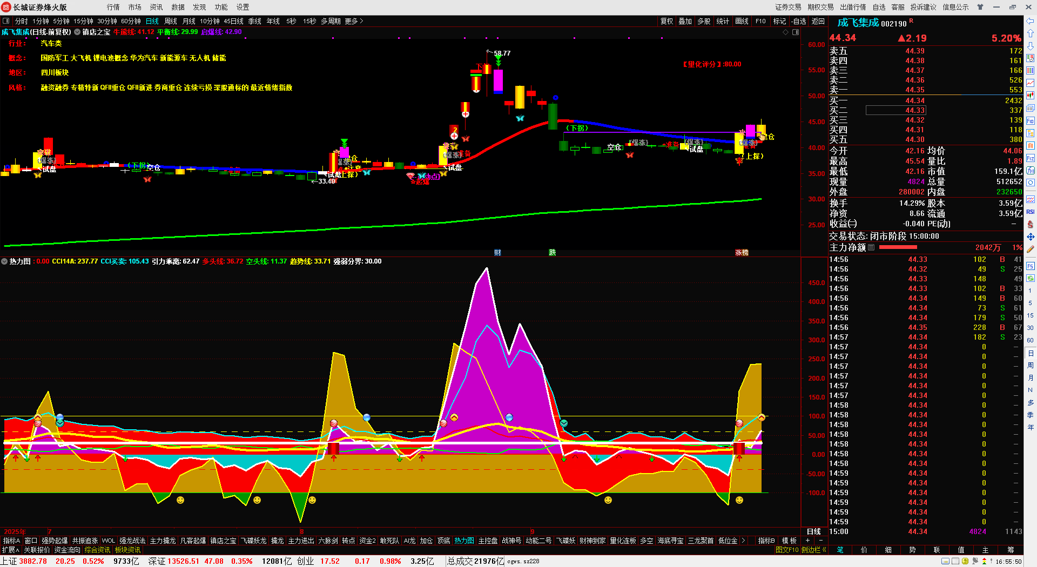Screen dimensions: 1037x567
Task: Select the pencil drawing tool icon
Action: [x=1031, y=249]
